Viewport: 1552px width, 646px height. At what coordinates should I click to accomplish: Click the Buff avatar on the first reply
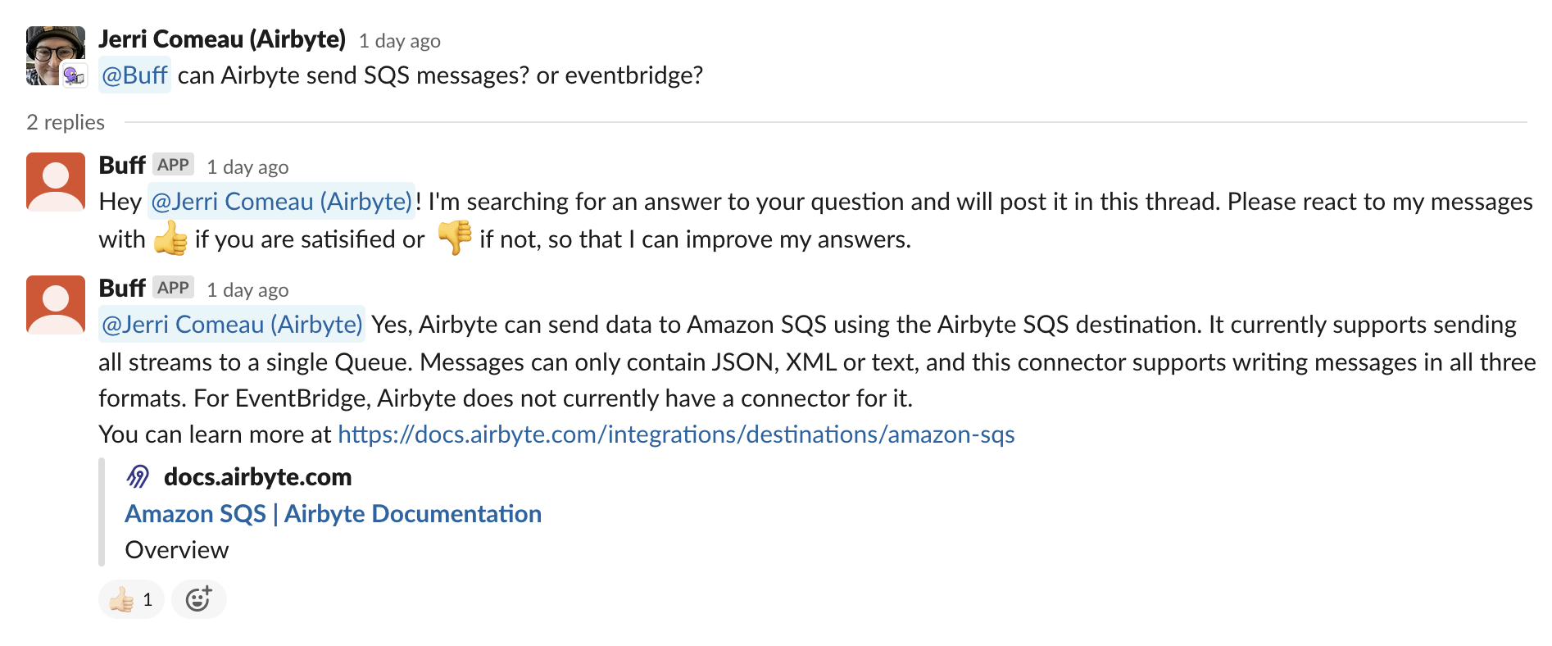pos(56,182)
